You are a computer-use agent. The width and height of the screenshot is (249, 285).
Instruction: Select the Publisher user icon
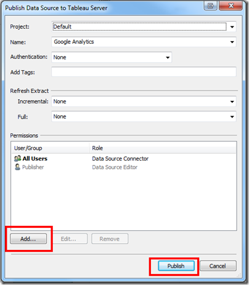[x=17, y=167]
